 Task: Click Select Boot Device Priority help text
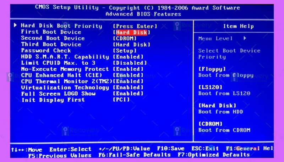pyautogui.click(x=229, y=54)
